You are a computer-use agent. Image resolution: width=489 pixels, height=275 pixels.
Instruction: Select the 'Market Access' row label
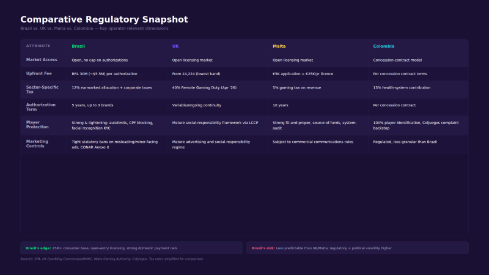click(x=42, y=60)
